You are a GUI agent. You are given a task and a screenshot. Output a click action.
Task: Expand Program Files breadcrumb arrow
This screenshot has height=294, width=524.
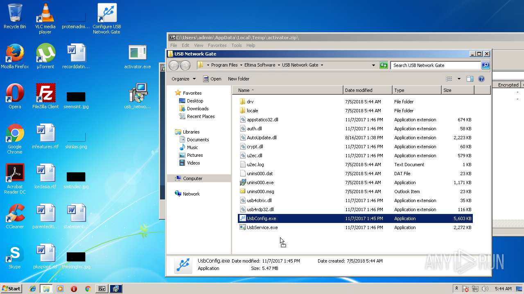(x=240, y=65)
